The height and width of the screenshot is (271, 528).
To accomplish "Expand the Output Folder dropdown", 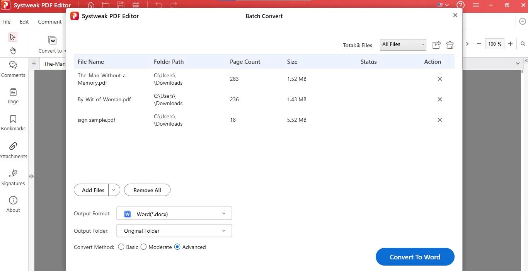I will click(x=174, y=231).
